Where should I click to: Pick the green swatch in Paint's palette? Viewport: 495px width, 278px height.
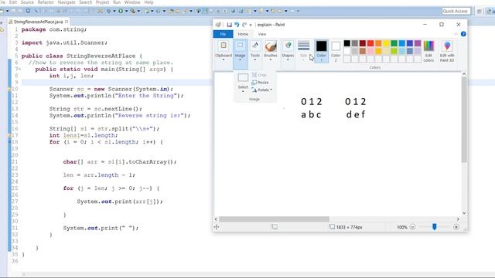coord(394,43)
